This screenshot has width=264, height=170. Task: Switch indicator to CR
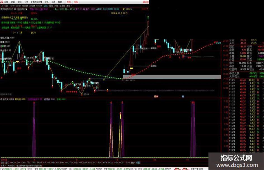44,162
